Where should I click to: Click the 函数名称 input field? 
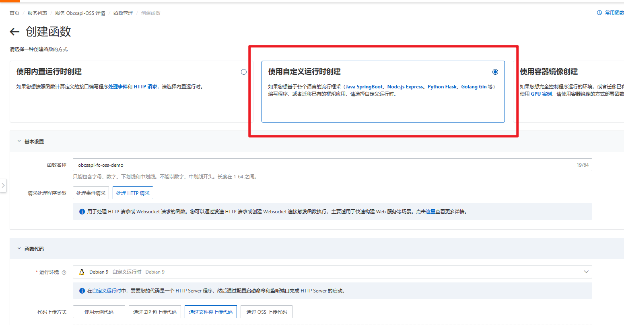[322, 165]
